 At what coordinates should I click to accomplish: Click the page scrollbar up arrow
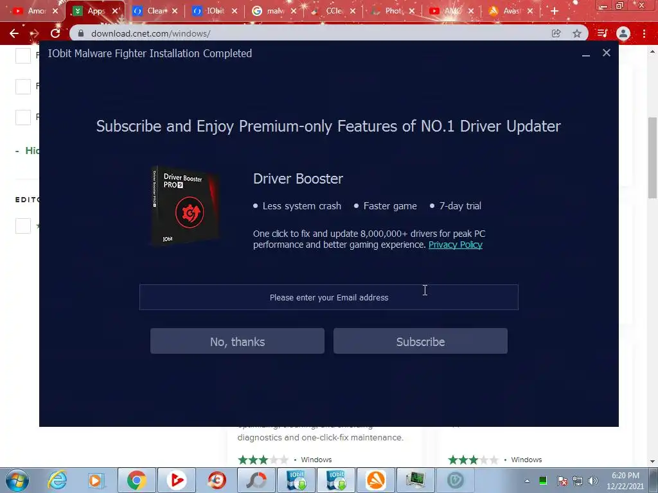tap(652, 52)
